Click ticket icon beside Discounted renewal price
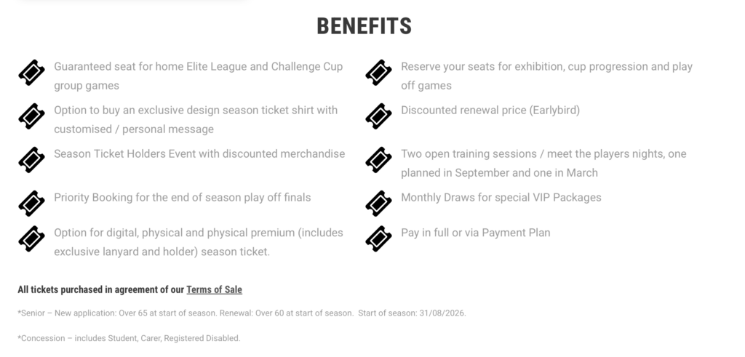745x357 pixels. [x=378, y=116]
